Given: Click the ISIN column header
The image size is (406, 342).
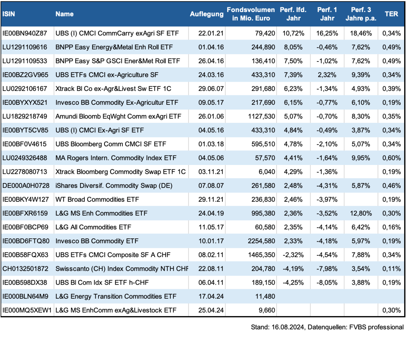Looking at the screenshot, I should pos(9,14).
